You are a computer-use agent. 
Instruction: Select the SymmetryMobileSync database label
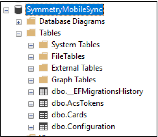(65, 9)
